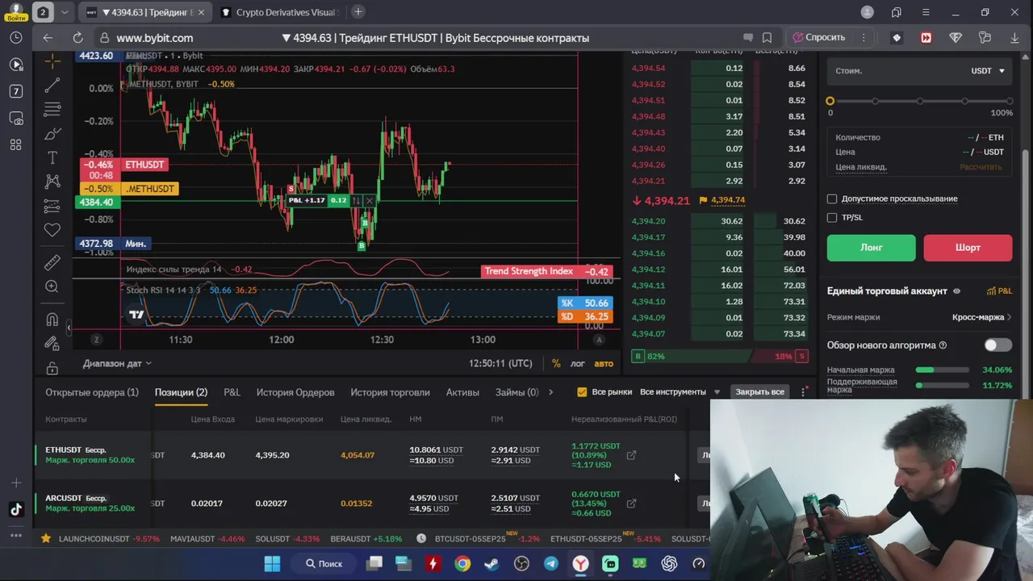Image resolution: width=1033 pixels, height=581 pixels.
Task: Collapse the chart drawing toolbar arrow
Action: click(68, 328)
